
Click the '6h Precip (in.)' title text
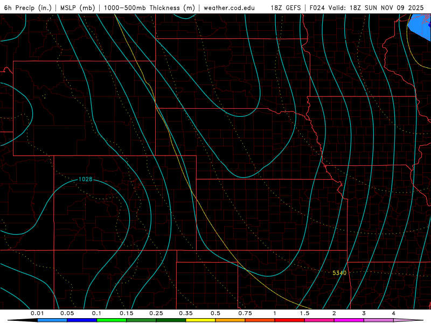click(28, 8)
